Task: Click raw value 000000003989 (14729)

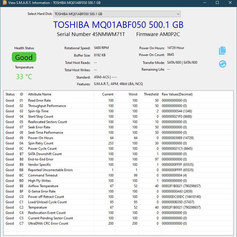Action: [178, 138]
